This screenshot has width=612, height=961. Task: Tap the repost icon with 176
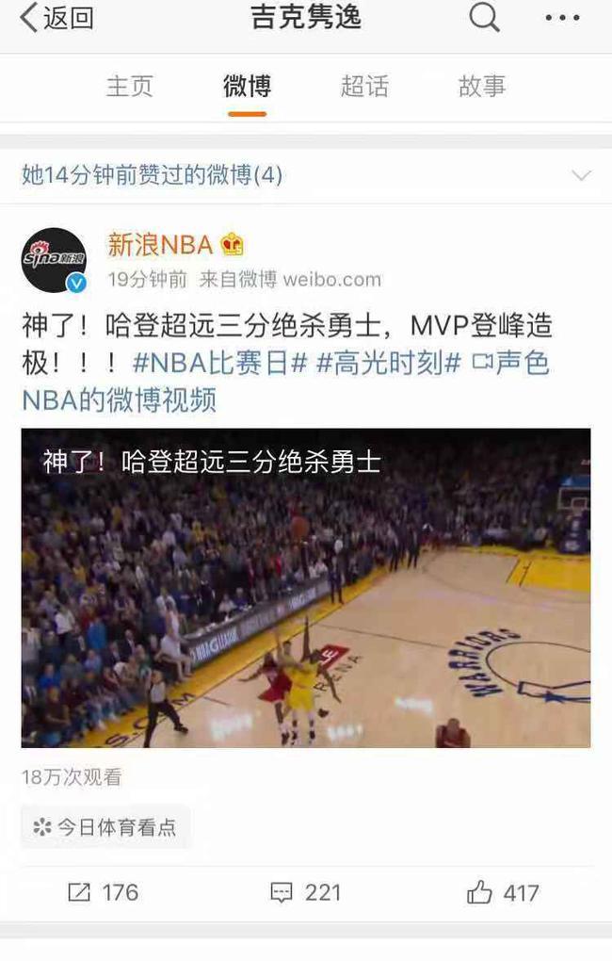[79, 892]
